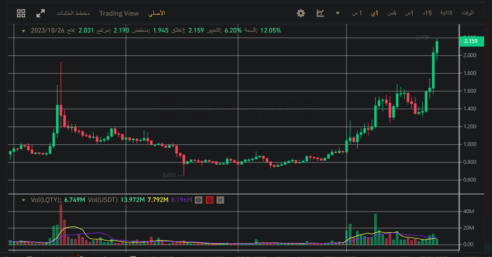492x257 pixels.
Task: Click the 0.600 price axis label
Action: 470,180
